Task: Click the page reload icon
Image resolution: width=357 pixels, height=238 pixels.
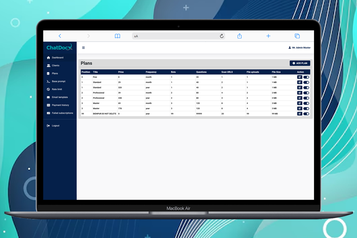Action: (221, 36)
